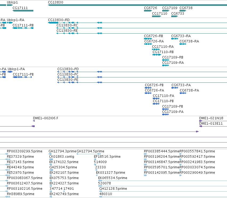
Task: Click transcript CG6726-RA
Action: coord(148,44)
